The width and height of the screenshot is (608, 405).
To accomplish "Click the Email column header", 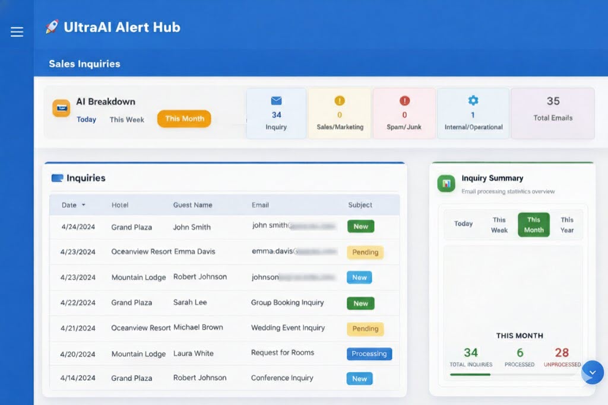I will (x=260, y=205).
